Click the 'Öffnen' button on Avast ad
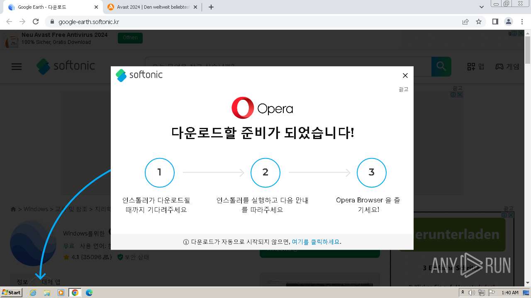The image size is (531, 298). (130, 38)
